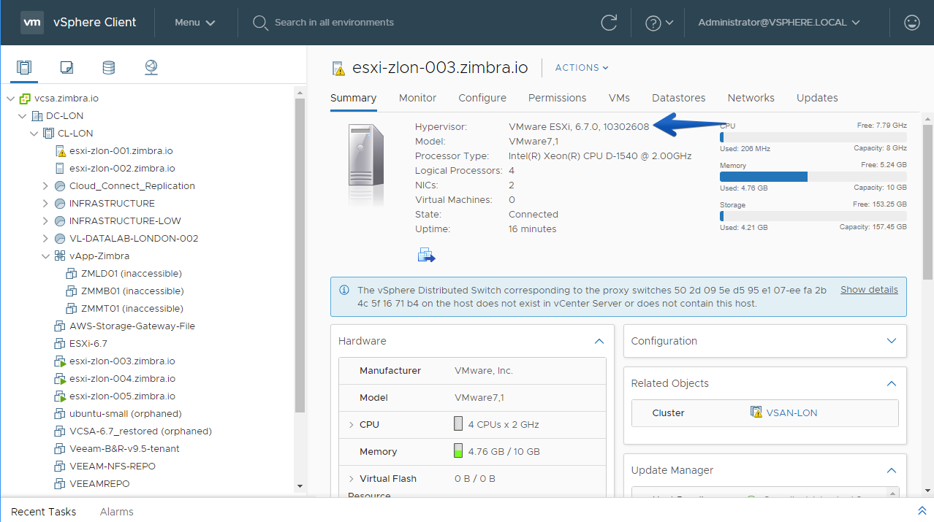Click the host server thumbnail image
934x522 pixels.
[366, 164]
